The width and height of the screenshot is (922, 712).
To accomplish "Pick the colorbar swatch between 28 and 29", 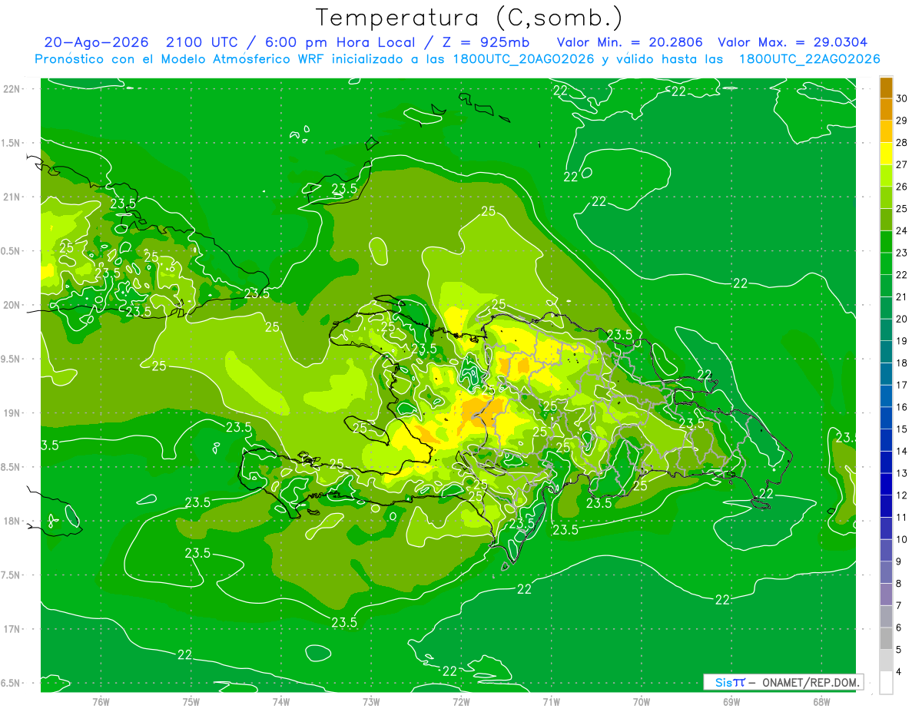I will click(x=886, y=131).
